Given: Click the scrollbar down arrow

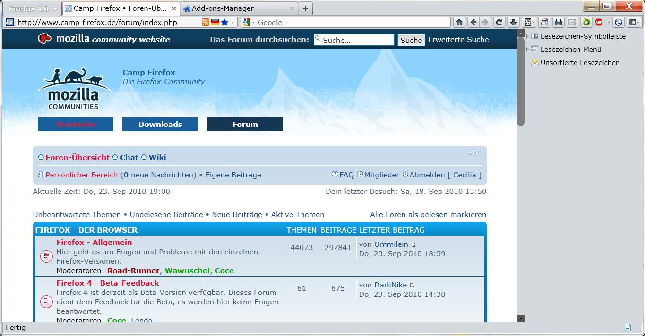Looking at the screenshot, I should [521, 319].
